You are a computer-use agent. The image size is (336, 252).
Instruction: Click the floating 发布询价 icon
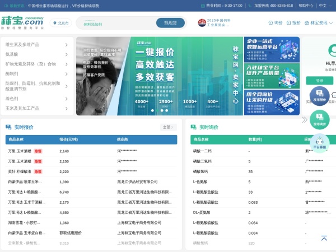pos(320,120)
